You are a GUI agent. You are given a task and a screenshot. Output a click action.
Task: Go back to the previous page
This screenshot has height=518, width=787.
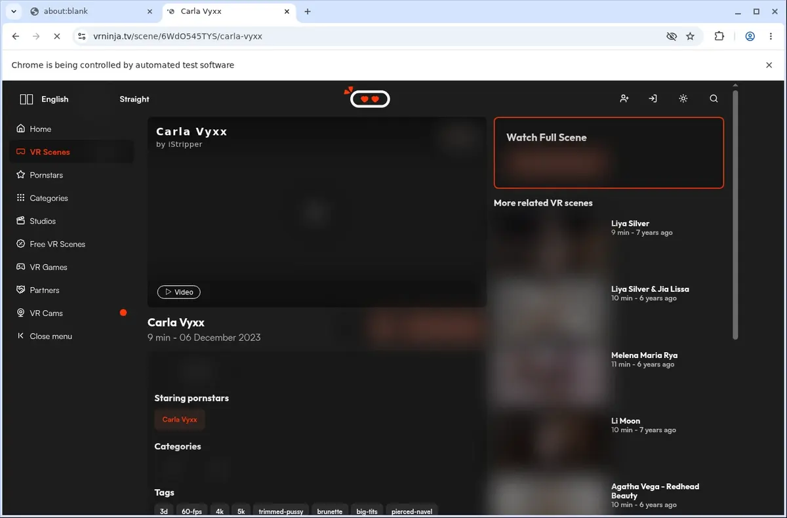click(x=16, y=37)
